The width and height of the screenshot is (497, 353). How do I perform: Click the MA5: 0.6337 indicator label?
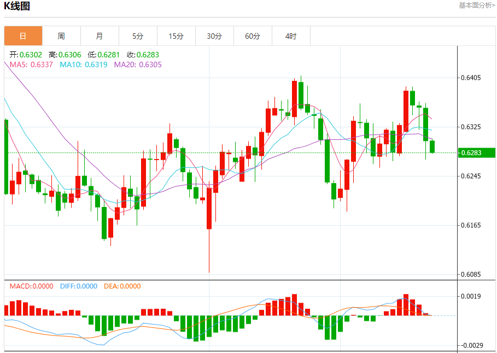click(x=31, y=64)
